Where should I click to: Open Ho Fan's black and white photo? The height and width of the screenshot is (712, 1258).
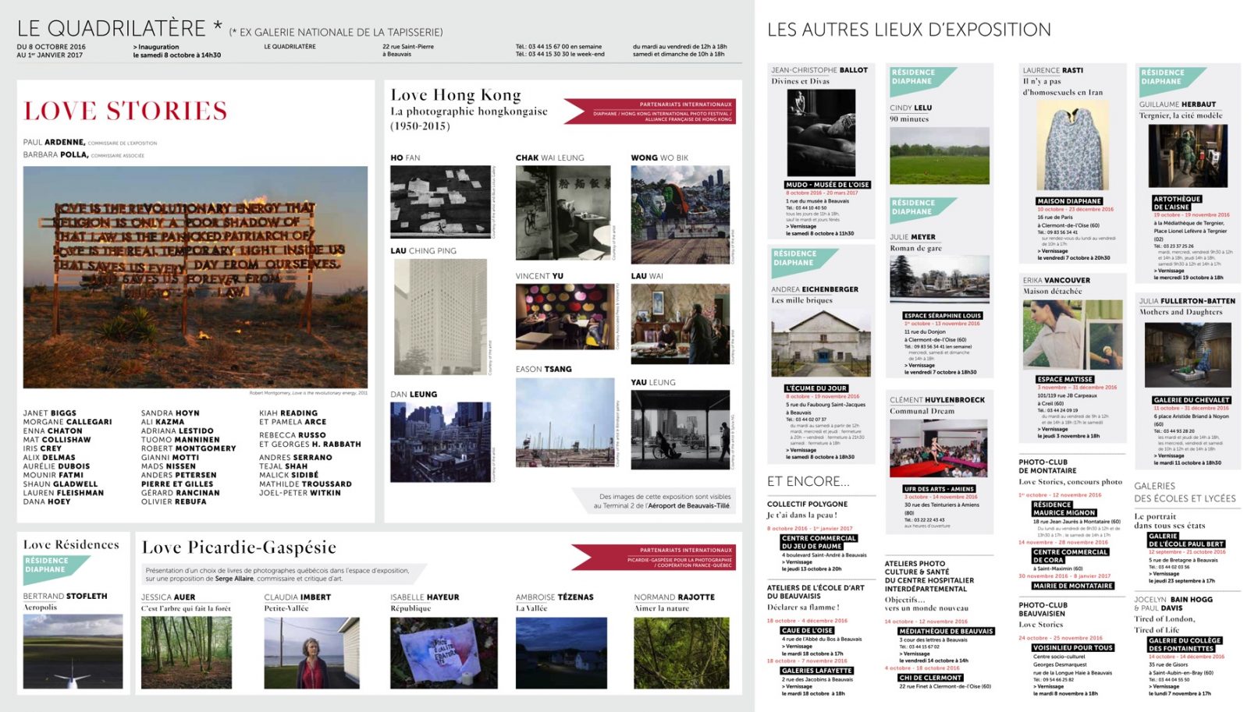[440, 202]
